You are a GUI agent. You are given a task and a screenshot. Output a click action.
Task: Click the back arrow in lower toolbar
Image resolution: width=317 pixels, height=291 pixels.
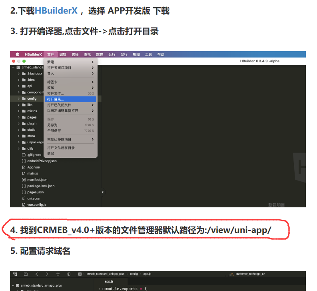37,274
